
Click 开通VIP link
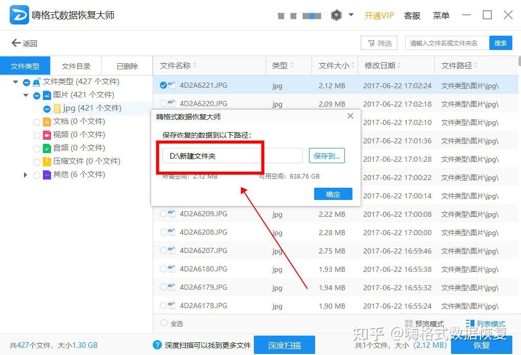pos(379,15)
